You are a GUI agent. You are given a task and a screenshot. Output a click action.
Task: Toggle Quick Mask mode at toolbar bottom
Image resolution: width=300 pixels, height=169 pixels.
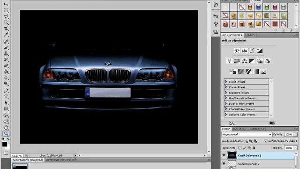click(x=6, y=153)
